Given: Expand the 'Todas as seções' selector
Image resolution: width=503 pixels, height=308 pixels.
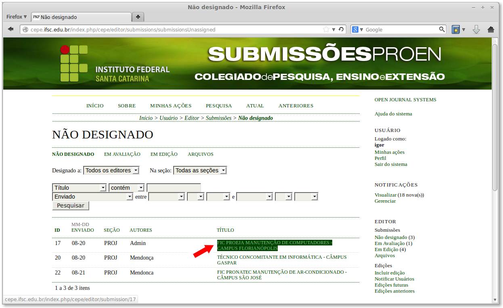Looking at the screenshot, I should [x=200, y=170].
